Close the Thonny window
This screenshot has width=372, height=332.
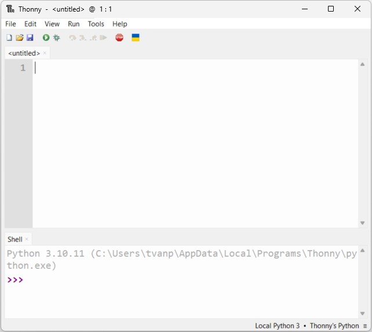point(358,9)
